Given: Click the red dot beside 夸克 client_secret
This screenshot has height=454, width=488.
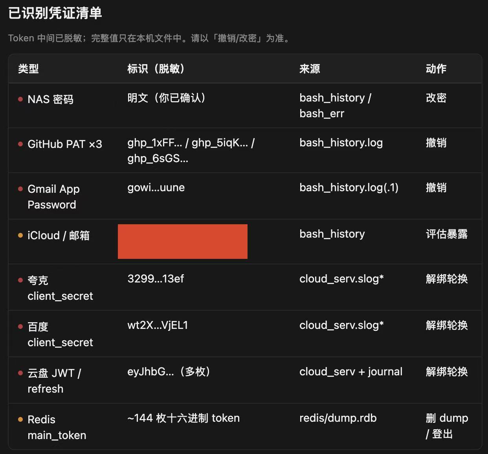Looking at the screenshot, I should pyautogui.click(x=20, y=280).
